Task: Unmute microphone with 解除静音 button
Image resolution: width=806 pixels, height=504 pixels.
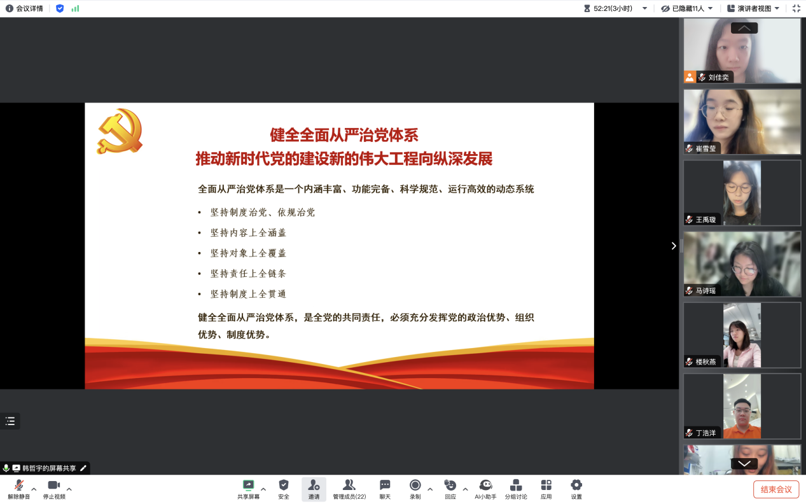Action: pos(18,489)
